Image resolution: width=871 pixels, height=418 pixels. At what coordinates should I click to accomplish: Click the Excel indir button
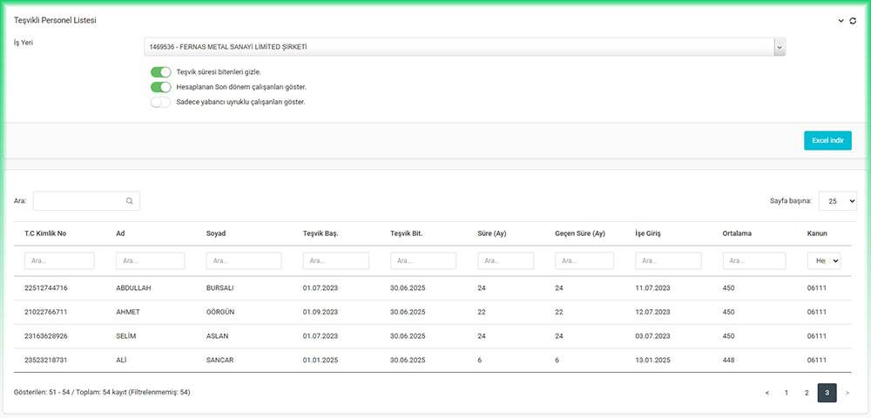(x=827, y=141)
